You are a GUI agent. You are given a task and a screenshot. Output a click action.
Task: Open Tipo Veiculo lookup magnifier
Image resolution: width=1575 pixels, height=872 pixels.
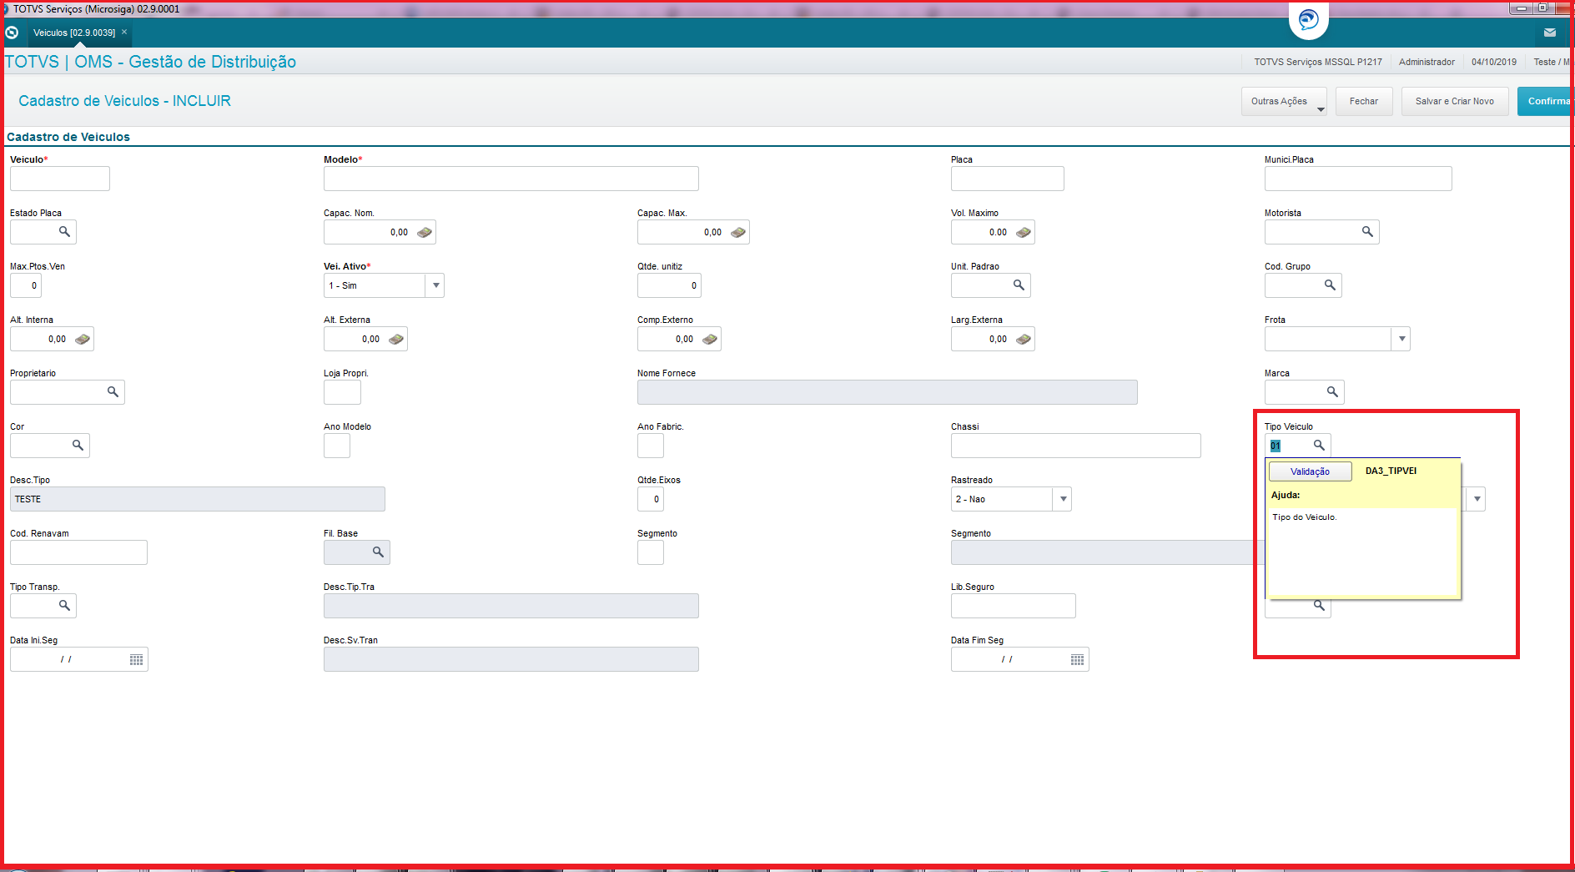coord(1319,446)
